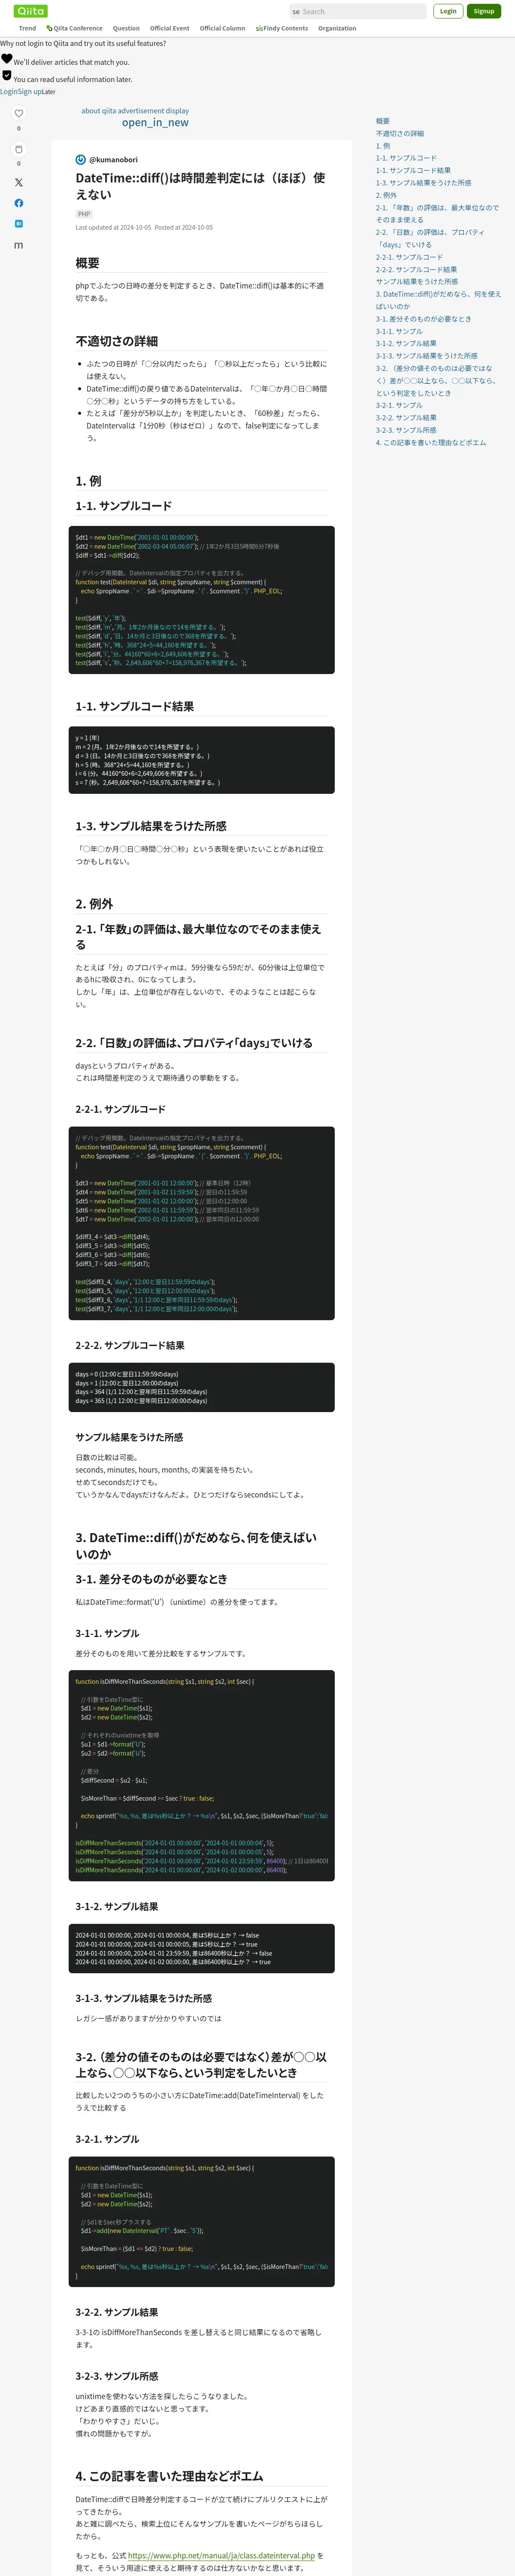Open the more options icon below the share icons
This screenshot has width=515, height=2576.
click(x=18, y=245)
